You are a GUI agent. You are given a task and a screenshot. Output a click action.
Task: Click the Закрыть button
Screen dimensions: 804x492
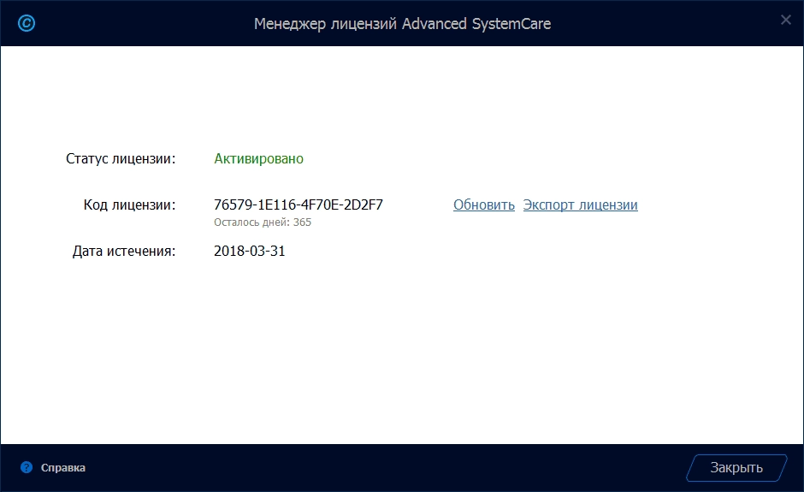pos(736,468)
